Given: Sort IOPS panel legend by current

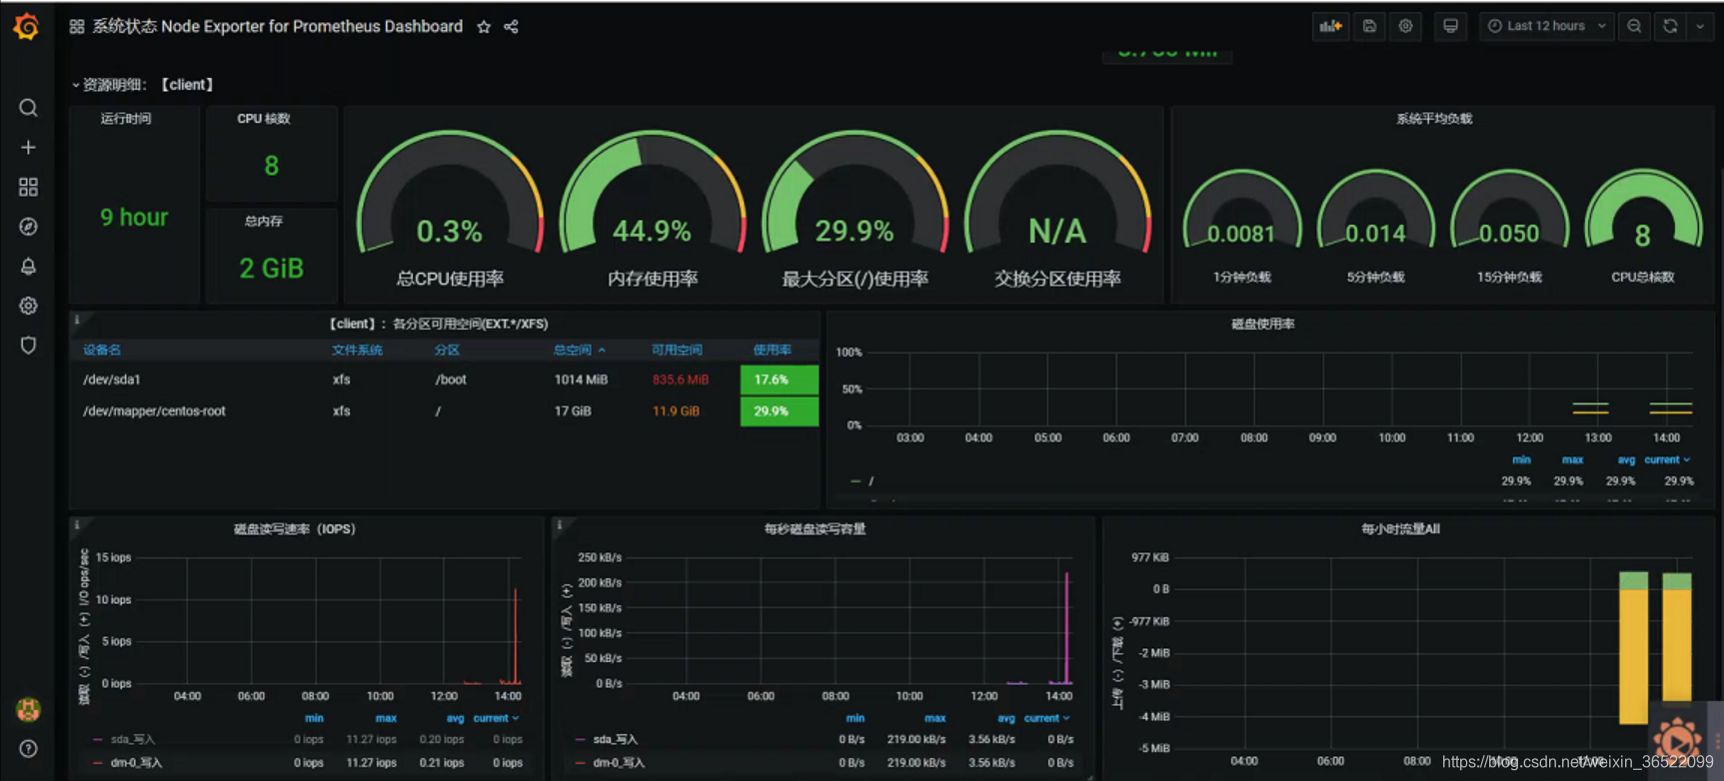Looking at the screenshot, I should pyautogui.click(x=496, y=718).
